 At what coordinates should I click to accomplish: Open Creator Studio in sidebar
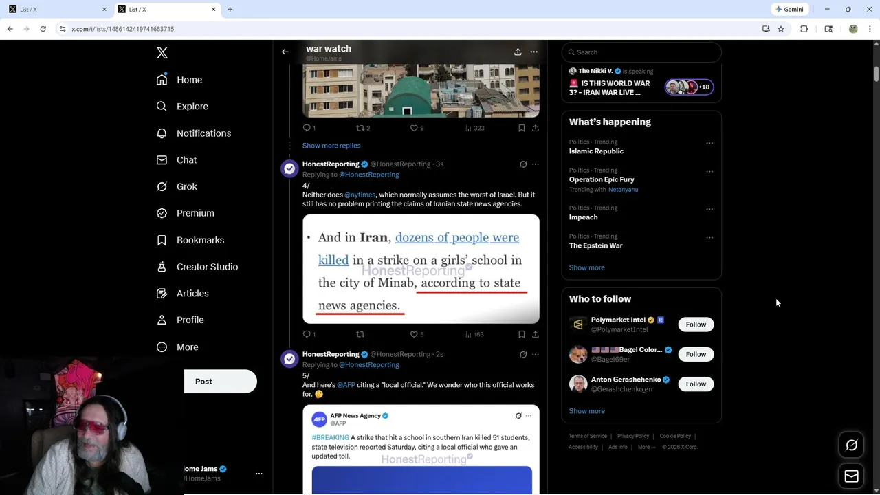197,267
